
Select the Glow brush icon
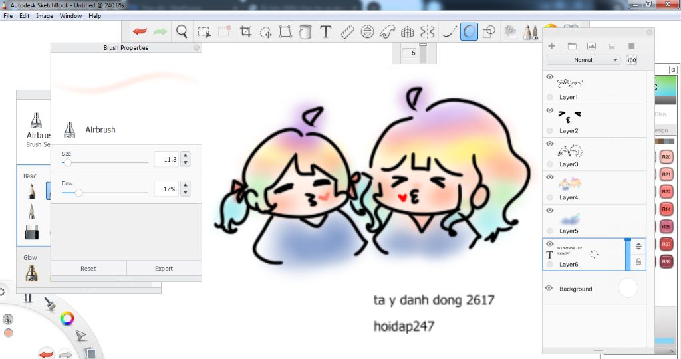[x=32, y=273]
